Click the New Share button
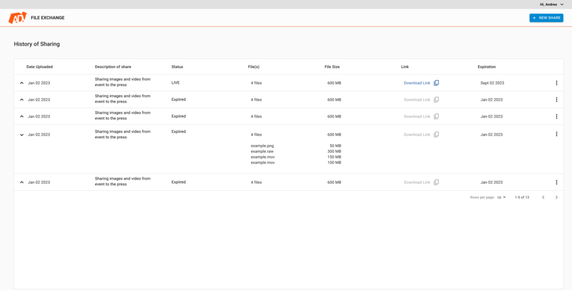This screenshot has height=295, width=572. point(546,18)
